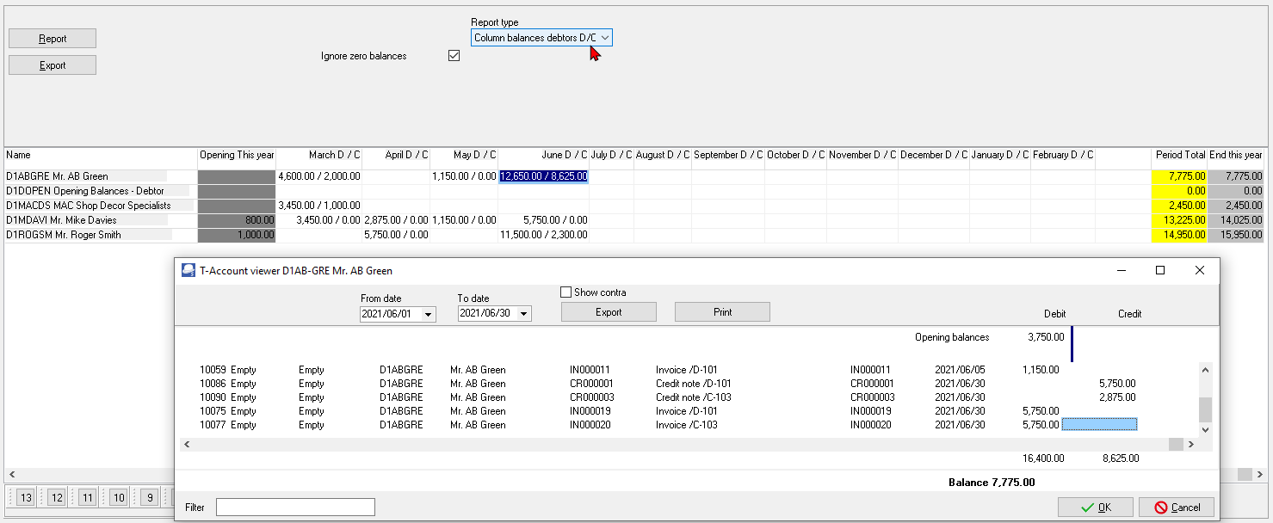
Task: Click the transaction list scroll-up arrow
Action: (x=1205, y=370)
